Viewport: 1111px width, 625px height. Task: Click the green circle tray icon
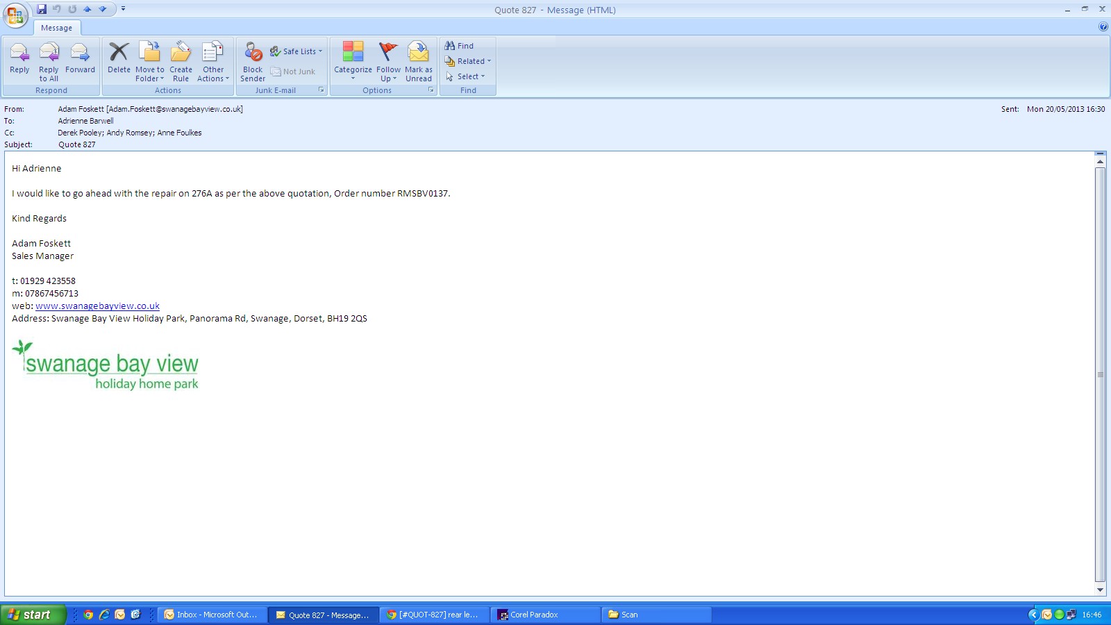tap(1059, 615)
